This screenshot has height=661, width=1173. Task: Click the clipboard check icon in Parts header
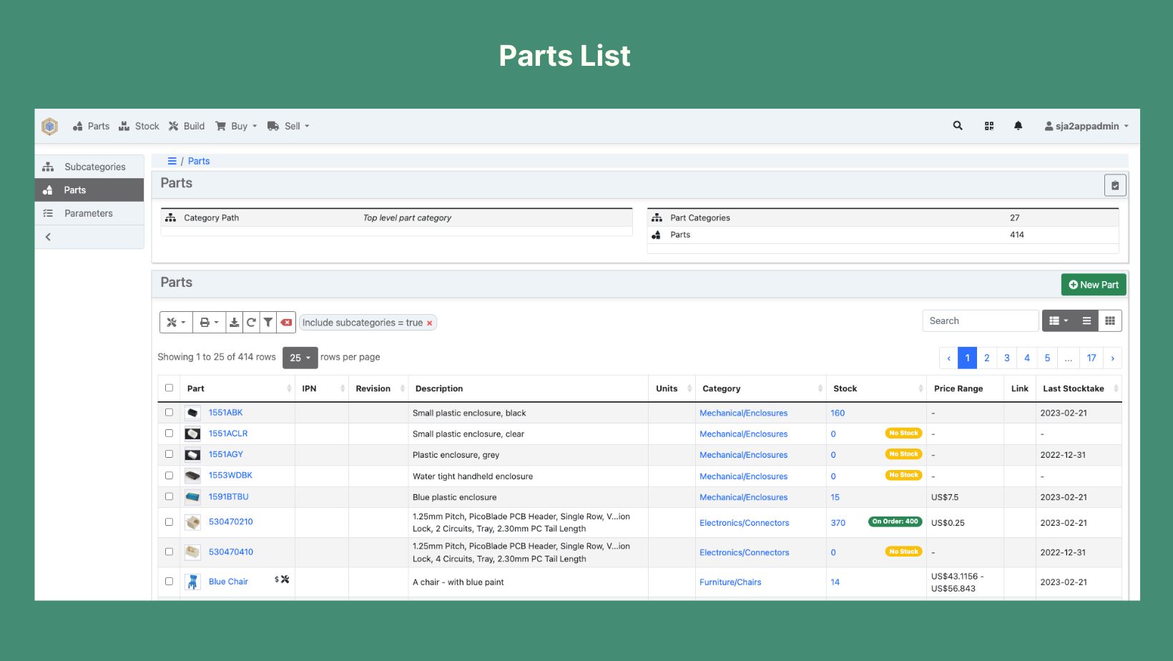pyautogui.click(x=1114, y=185)
